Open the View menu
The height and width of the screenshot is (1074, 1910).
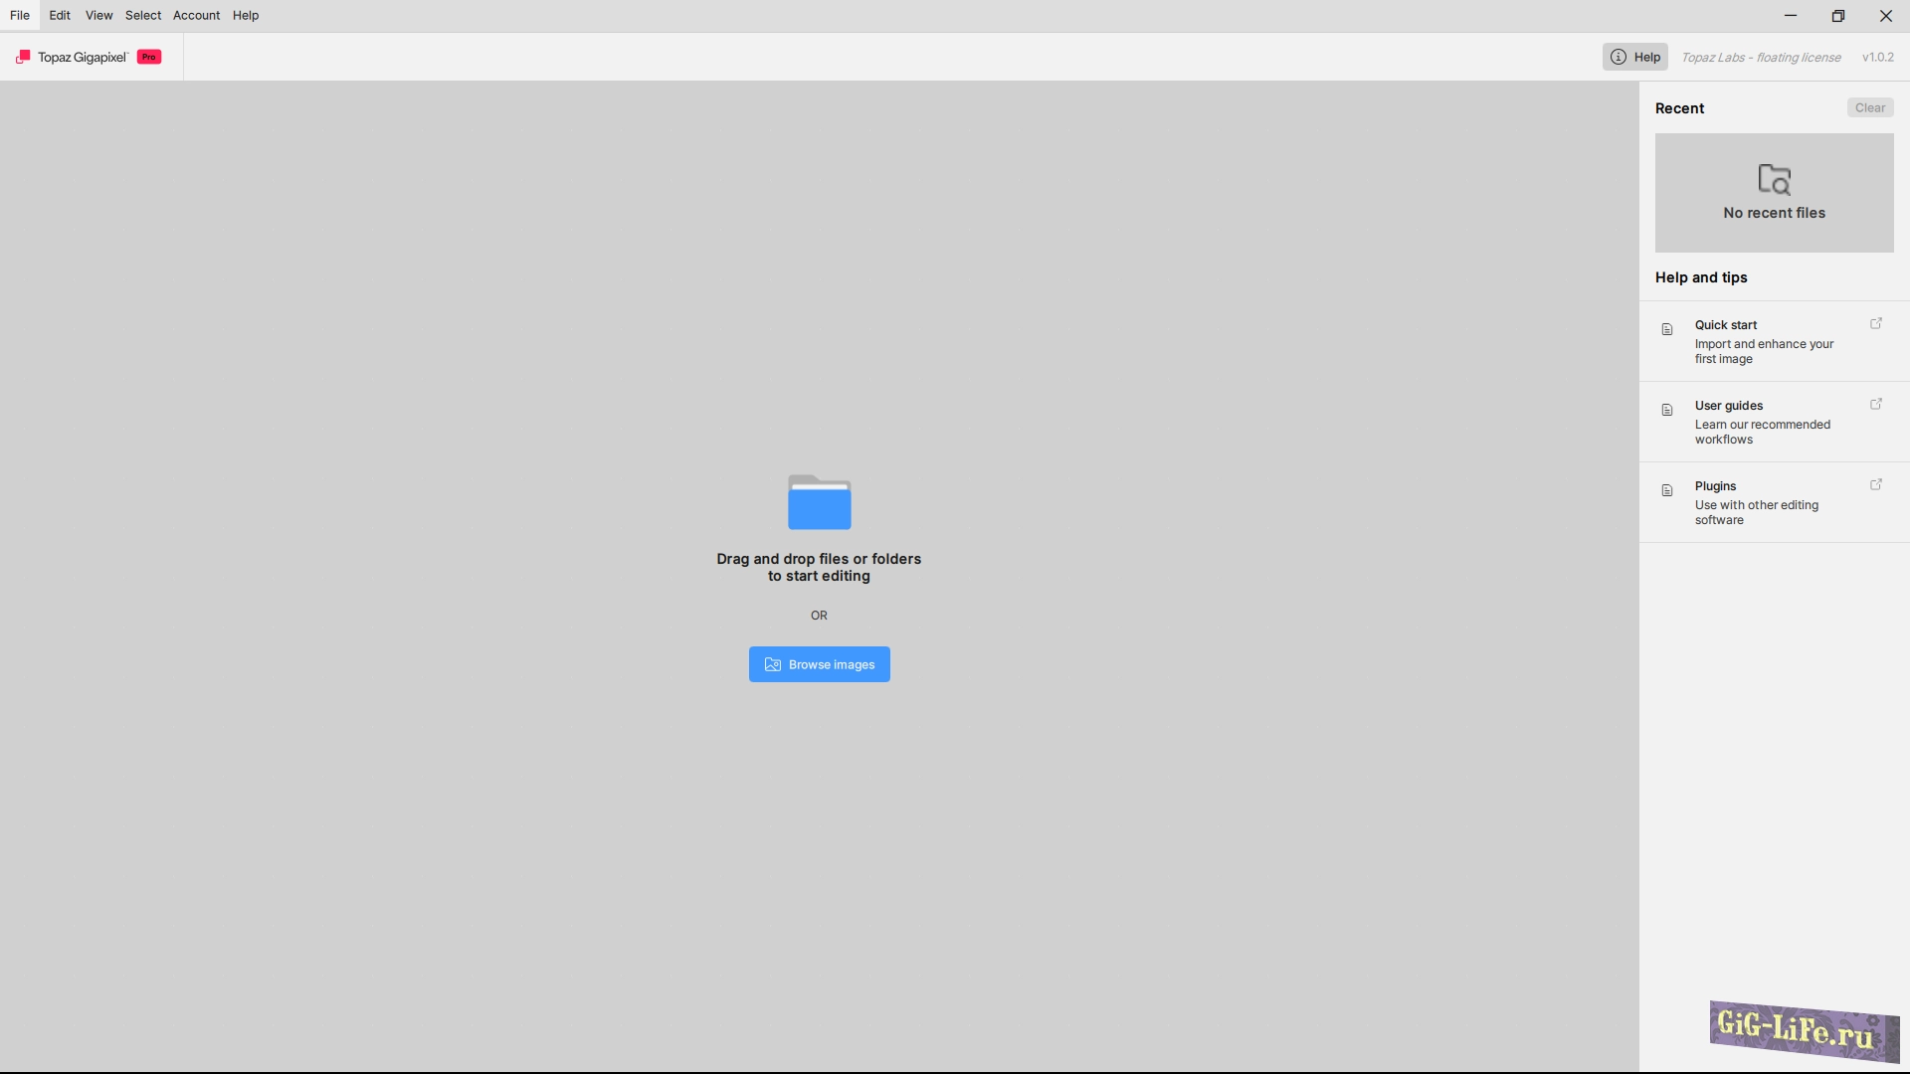(98, 15)
